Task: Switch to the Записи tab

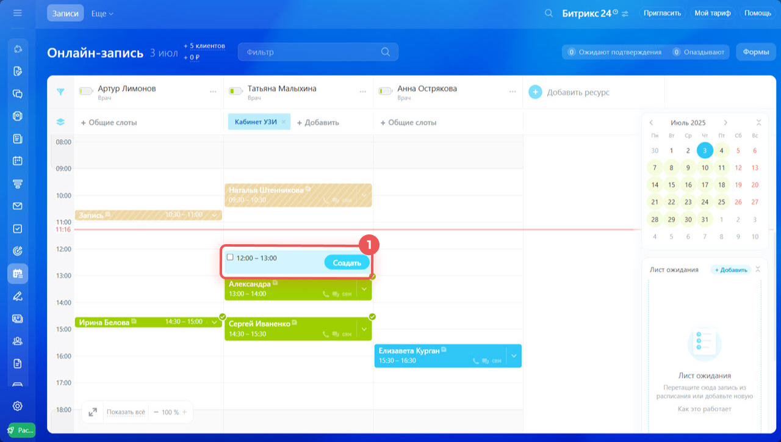Action: [x=65, y=13]
